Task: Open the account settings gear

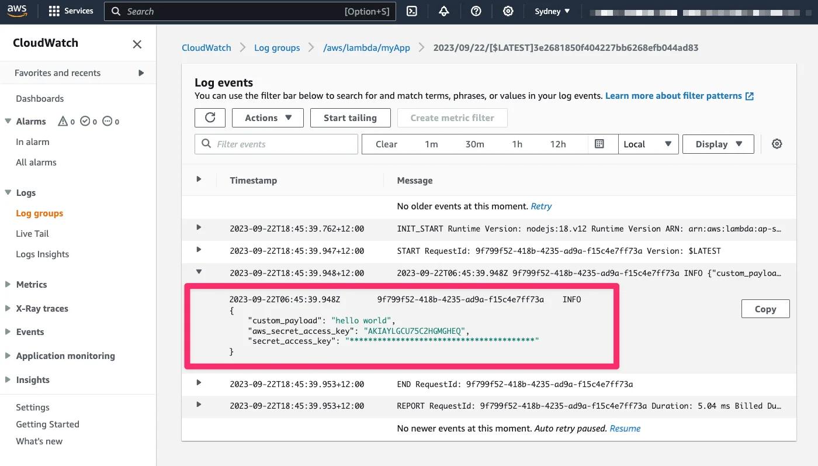Action: (x=508, y=11)
